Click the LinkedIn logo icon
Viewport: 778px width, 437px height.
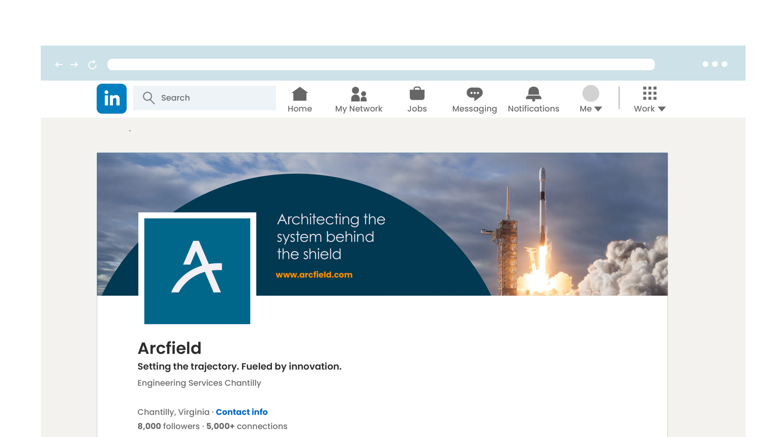coord(112,99)
